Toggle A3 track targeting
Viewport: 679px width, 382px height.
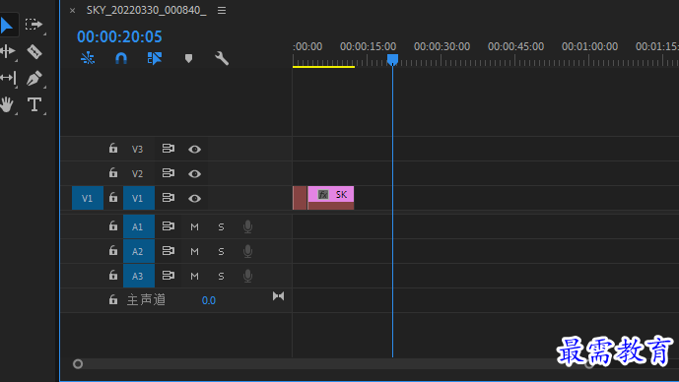[x=139, y=276]
